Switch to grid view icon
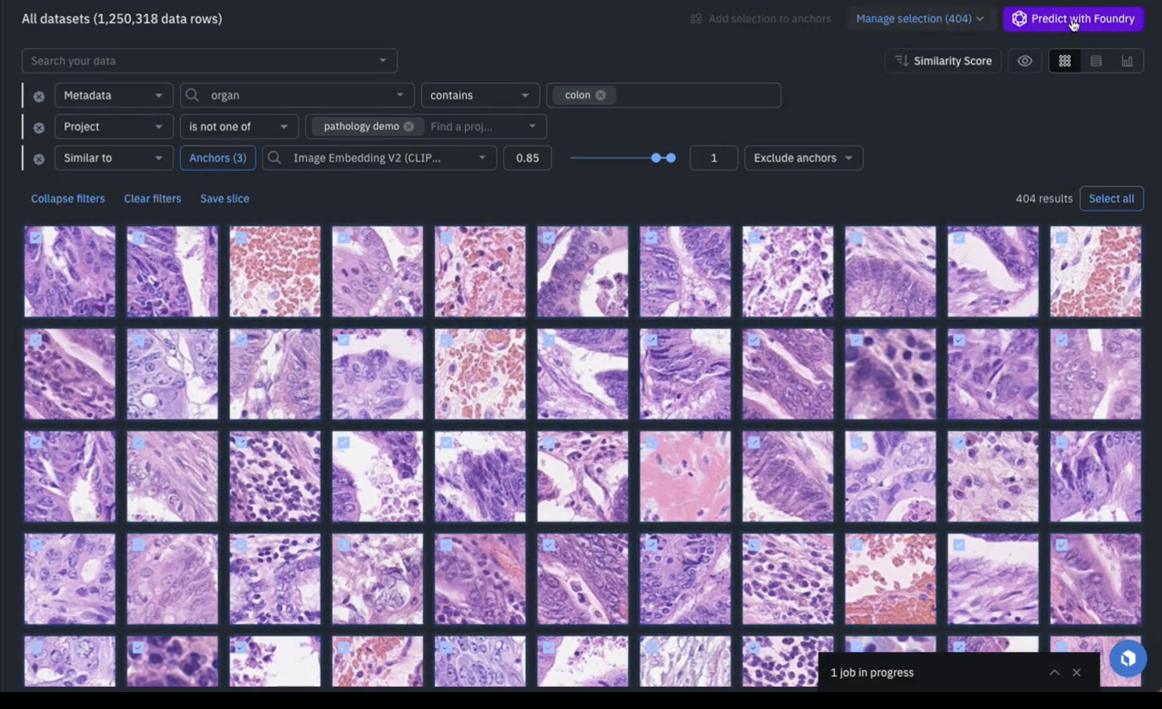Screen dimensions: 1162x709 [1064, 61]
